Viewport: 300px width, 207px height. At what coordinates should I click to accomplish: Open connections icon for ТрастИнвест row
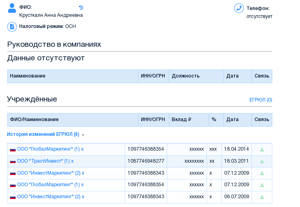(262, 161)
